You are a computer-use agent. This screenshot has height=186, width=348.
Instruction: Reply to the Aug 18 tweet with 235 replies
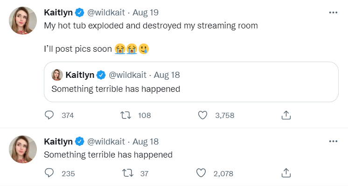click(49, 173)
